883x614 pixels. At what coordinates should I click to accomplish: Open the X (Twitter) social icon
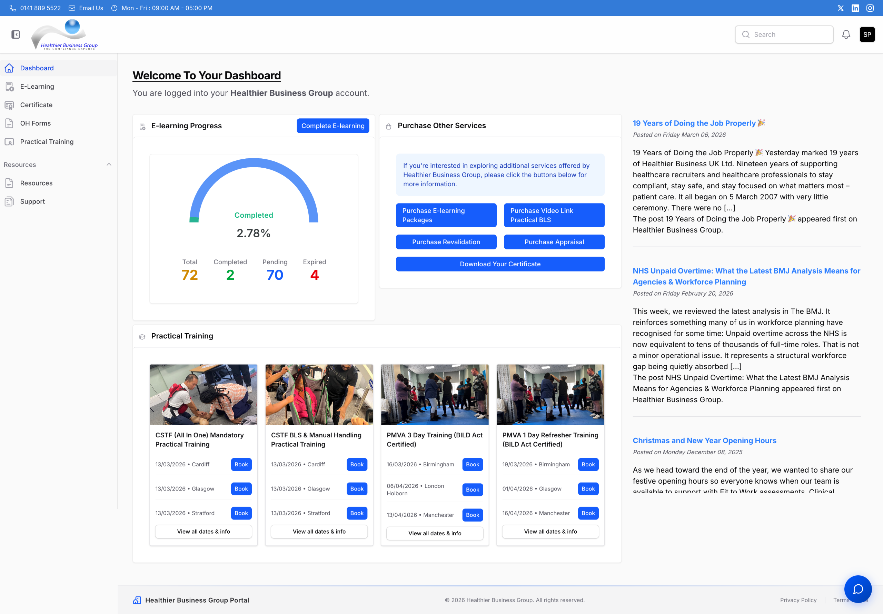[x=840, y=8]
